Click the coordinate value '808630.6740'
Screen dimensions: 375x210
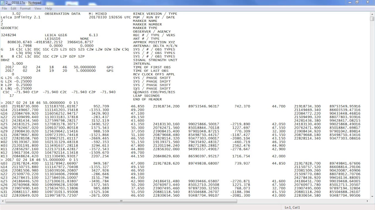coord(19,42)
